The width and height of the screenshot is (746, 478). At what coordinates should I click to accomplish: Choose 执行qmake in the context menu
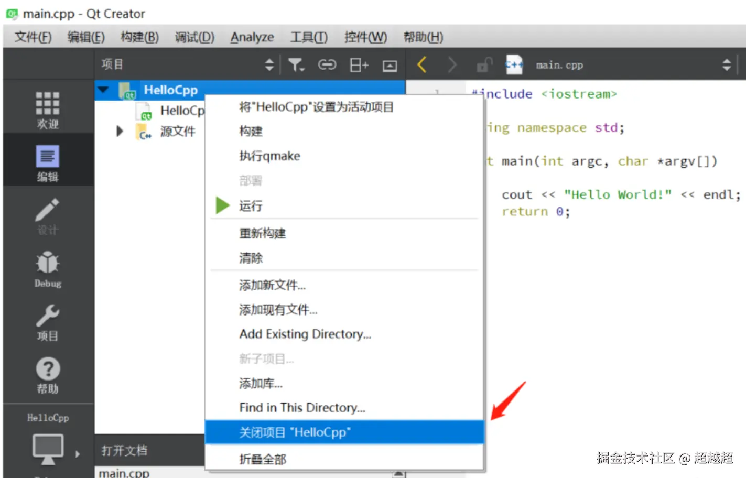pos(344,156)
